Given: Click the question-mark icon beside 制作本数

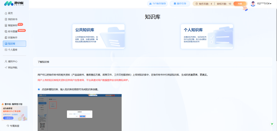Looking at the screenshot, I should point(197,4).
